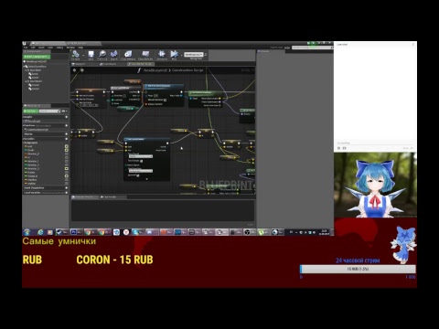Open the second dropdown on the trace node
The image size is (439, 329).
141,171
